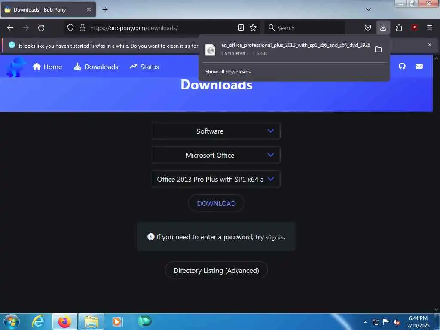Open Windows Explorer from the taskbar
The width and height of the screenshot is (440, 330).
click(x=92, y=321)
